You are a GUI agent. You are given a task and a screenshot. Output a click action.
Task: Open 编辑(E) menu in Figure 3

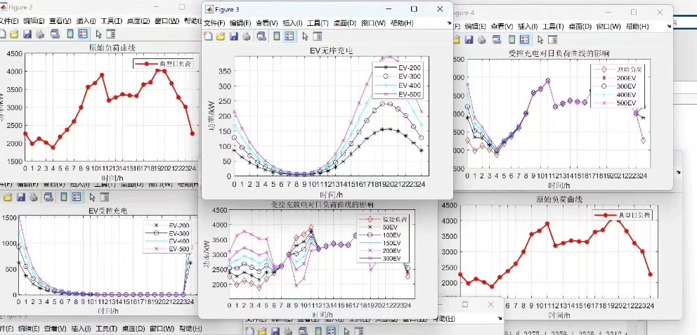click(x=240, y=23)
